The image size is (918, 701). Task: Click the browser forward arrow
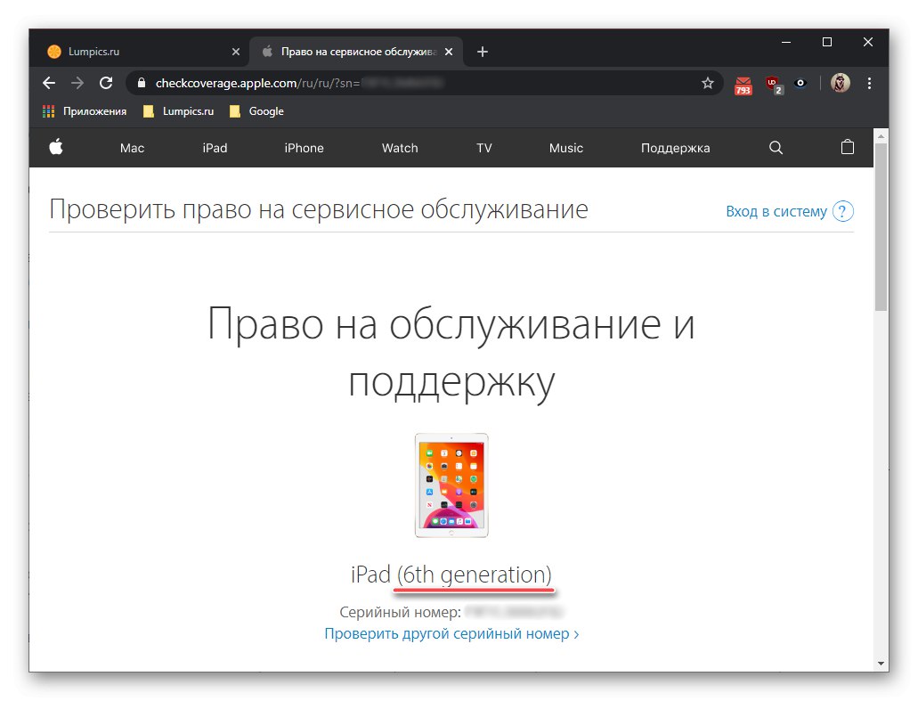point(77,83)
